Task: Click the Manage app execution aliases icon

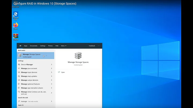Action: [x=19, y=88]
